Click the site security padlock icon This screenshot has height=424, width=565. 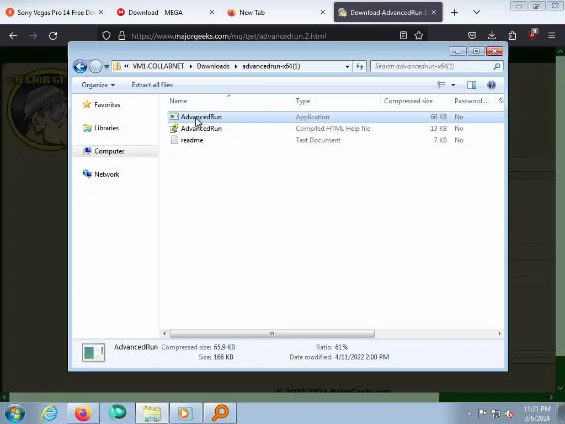pyautogui.click(x=122, y=36)
